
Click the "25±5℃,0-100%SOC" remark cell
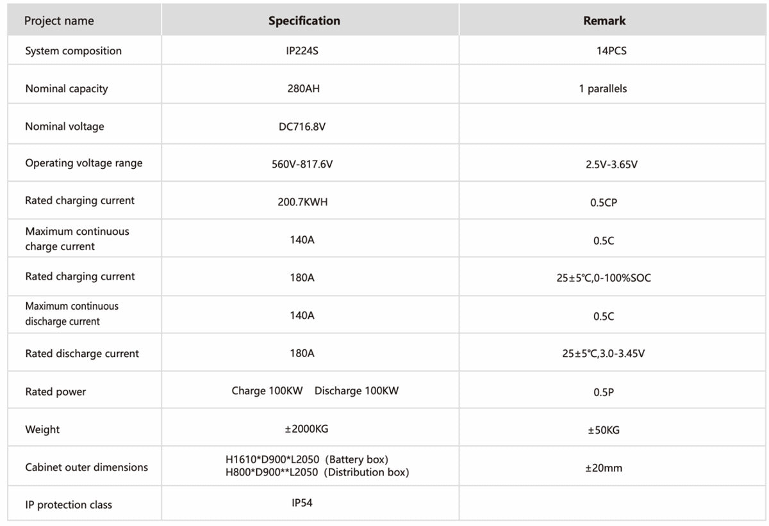coord(604,278)
